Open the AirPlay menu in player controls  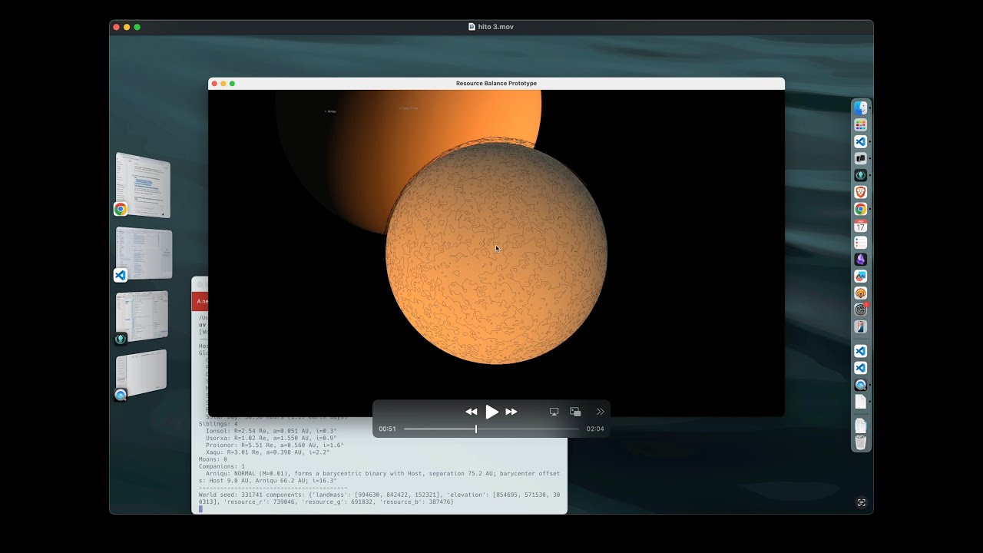click(x=554, y=412)
